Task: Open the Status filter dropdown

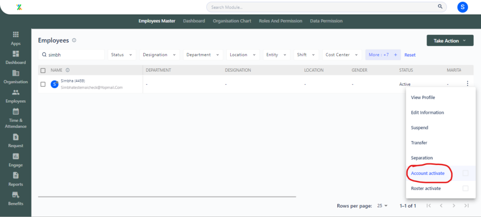Action: click(122, 55)
